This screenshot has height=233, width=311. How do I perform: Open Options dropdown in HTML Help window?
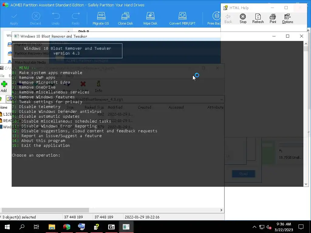tap(288, 19)
